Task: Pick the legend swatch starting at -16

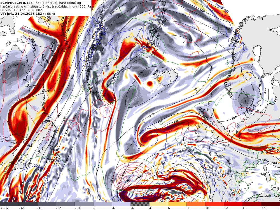Action: 46,204
